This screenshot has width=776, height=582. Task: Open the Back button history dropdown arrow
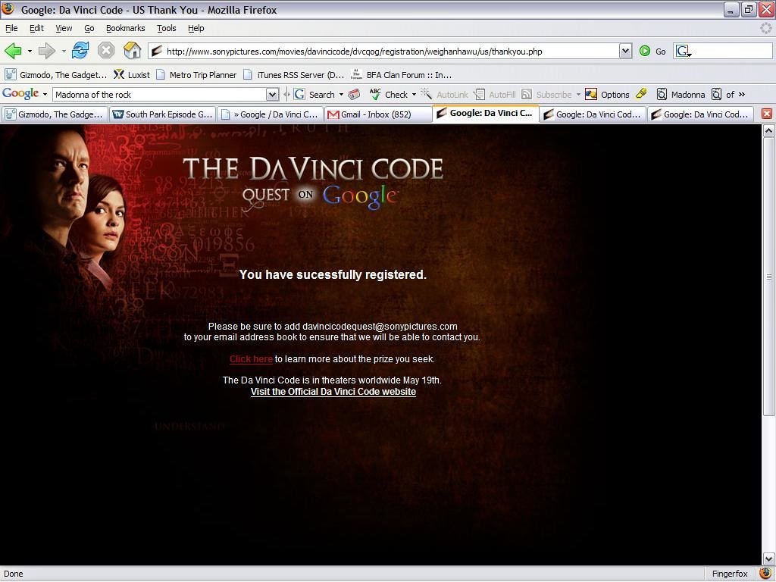click(x=30, y=51)
